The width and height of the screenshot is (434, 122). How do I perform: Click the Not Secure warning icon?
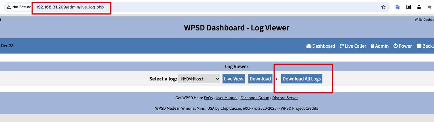(9, 7)
